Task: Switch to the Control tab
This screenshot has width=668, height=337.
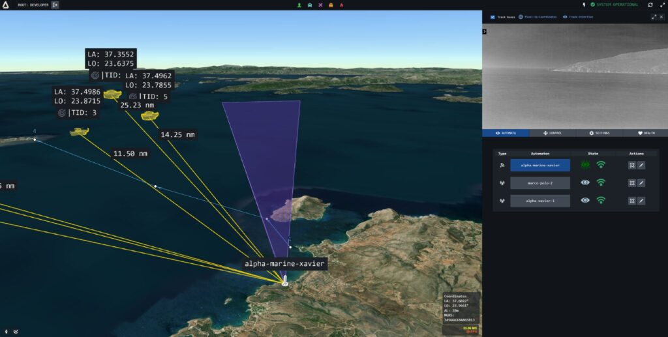Action: click(x=553, y=133)
